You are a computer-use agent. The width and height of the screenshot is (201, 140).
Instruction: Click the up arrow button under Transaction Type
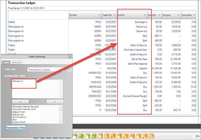(x=20, y=101)
